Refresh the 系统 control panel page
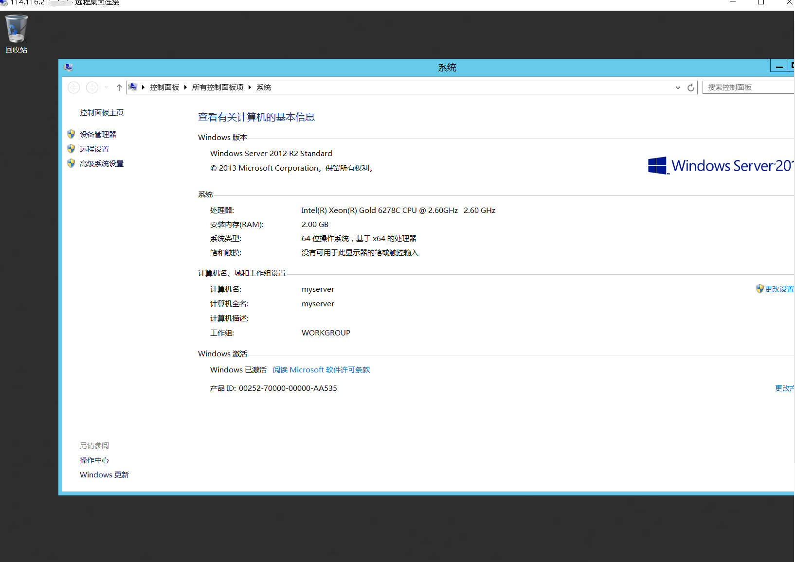This screenshot has height=562, width=795. pyautogui.click(x=691, y=88)
